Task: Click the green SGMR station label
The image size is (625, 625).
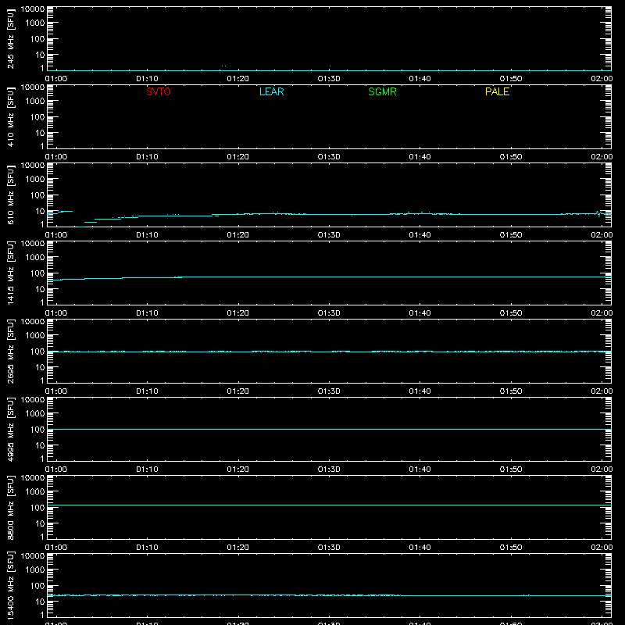Action: [x=382, y=91]
